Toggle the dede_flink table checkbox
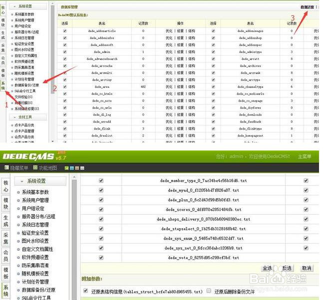Viewport: 325px width, 300px height. [x=65, y=129]
